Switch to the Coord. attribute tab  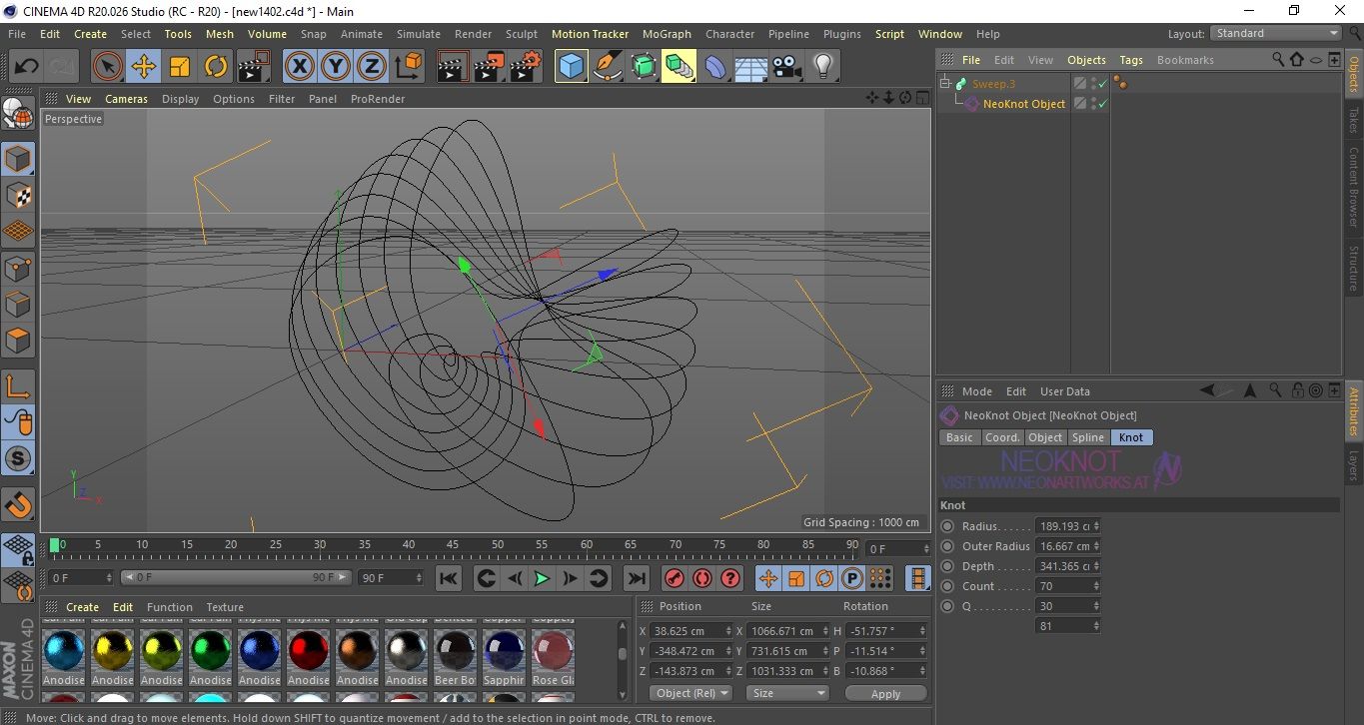[x=1002, y=437]
